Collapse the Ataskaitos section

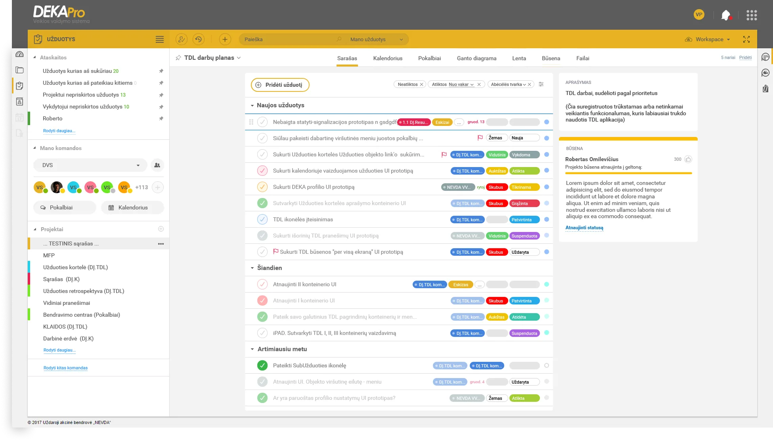click(35, 57)
